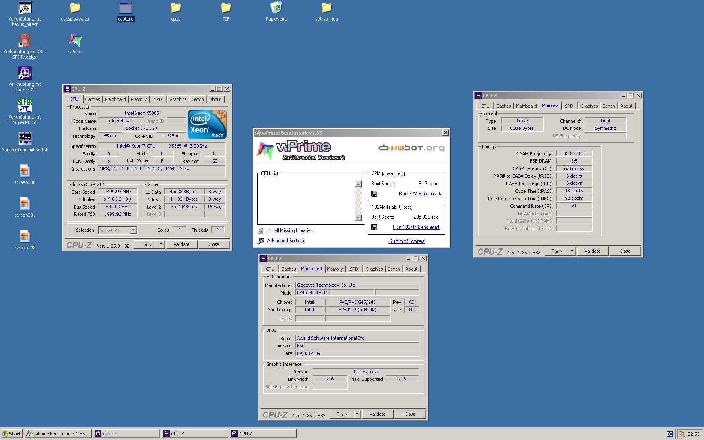Image resolution: width=704 pixels, height=440 pixels.
Task: Click the Core Speed 4499.92 MHz value
Action: coord(118,192)
